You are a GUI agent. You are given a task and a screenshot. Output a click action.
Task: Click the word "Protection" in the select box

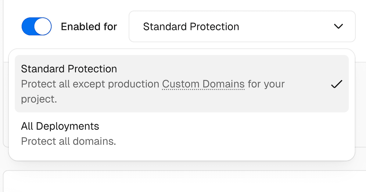(x=214, y=27)
